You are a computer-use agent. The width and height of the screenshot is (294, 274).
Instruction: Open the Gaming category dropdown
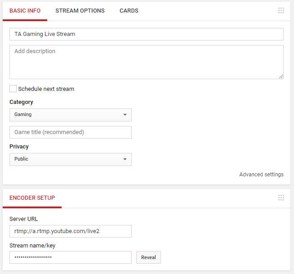tap(71, 115)
